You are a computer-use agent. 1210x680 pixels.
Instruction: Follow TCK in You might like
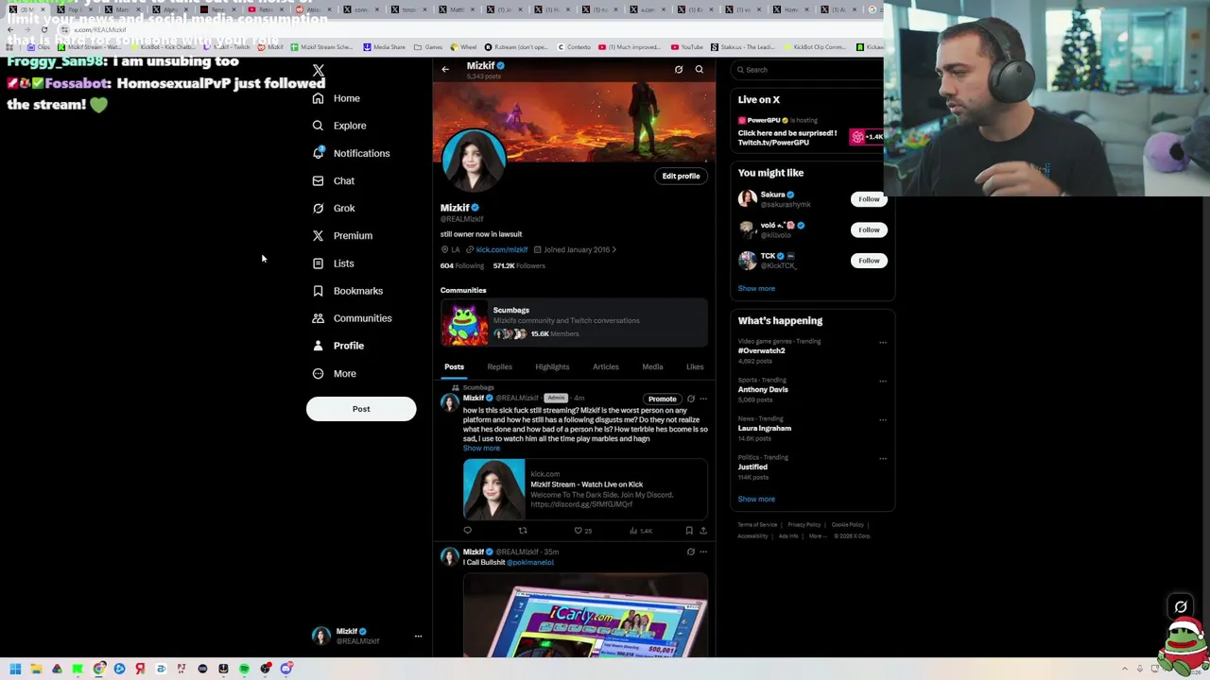[869, 261]
